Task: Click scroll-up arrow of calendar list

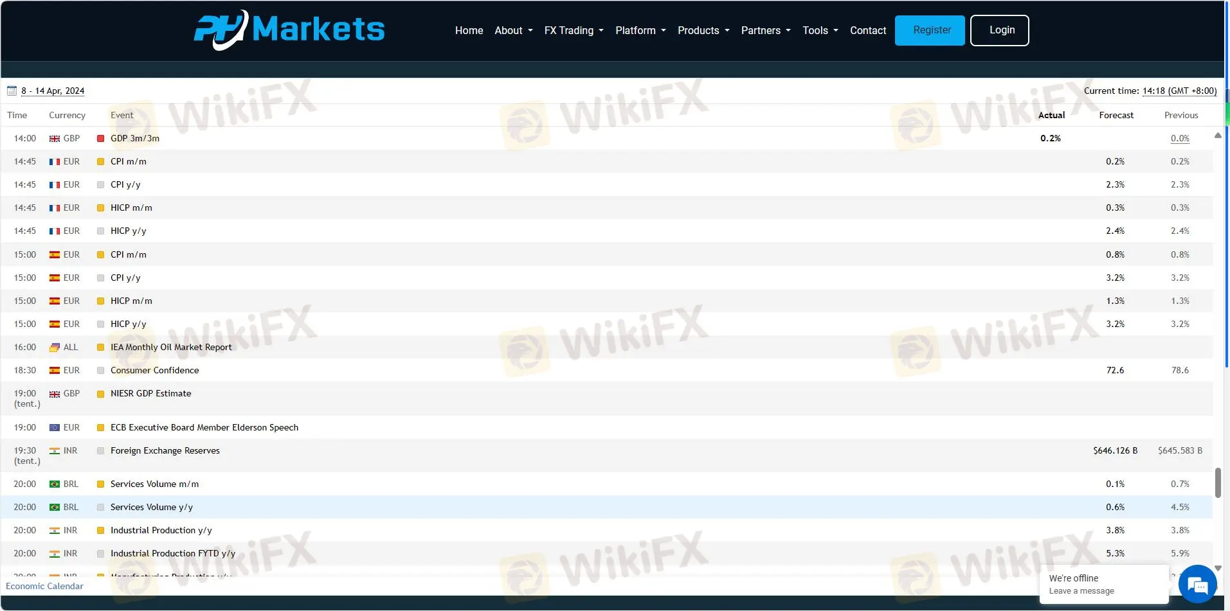Action: (x=1217, y=136)
